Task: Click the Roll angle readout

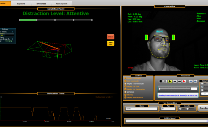Action: pyautogui.click(x=134, y=14)
